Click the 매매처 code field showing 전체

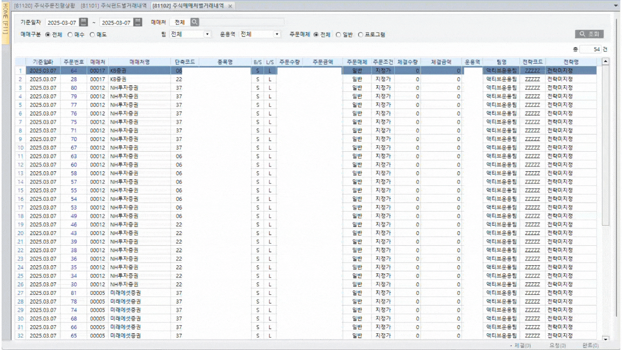(180, 22)
